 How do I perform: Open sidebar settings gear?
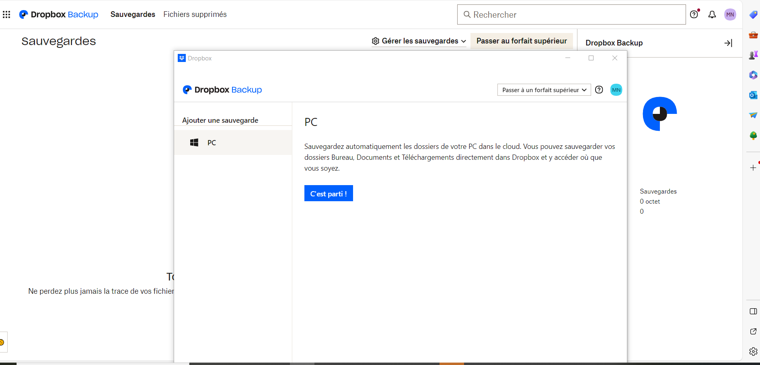click(x=753, y=352)
